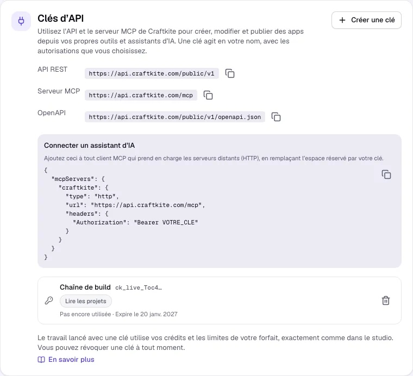Click the "Bearer VOTRE_CLE" placeholder in code
This screenshot has height=376, width=413.
[x=166, y=222]
